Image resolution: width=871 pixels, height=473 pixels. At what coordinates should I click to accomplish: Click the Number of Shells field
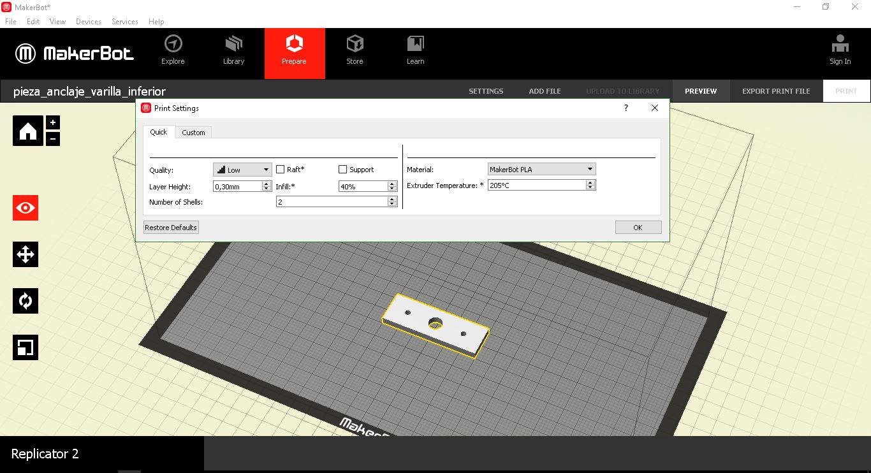(332, 201)
